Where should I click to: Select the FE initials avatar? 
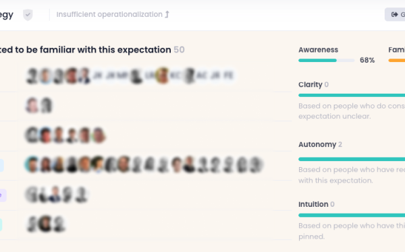point(229,75)
